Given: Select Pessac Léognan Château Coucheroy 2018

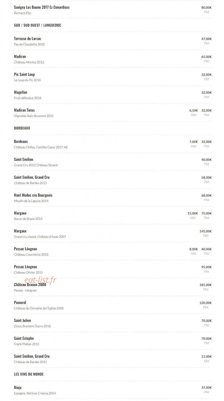Looking at the screenshot, I should pos(113,251).
